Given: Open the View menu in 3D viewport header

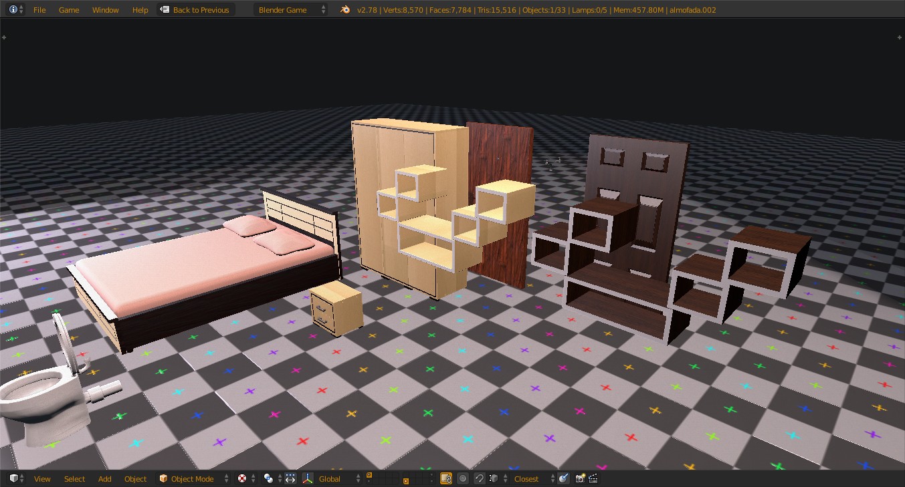Looking at the screenshot, I should [42, 478].
